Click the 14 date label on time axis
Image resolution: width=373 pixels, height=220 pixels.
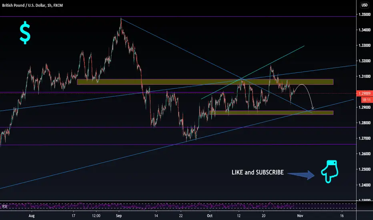click(156, 216)
